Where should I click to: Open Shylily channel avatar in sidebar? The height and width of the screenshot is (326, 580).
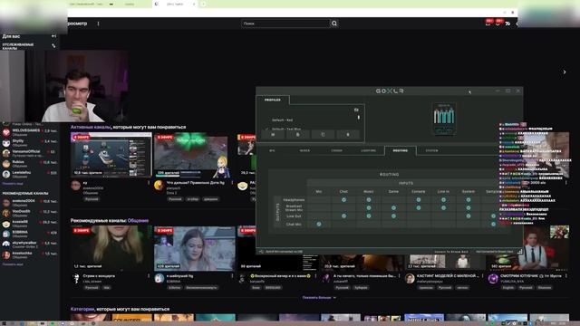6,143
